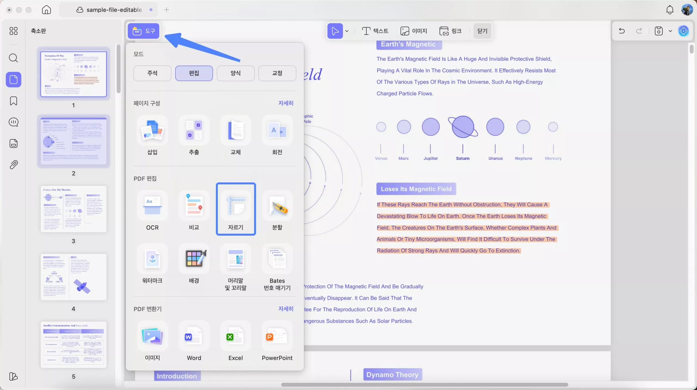Click the home icon in title bar
The height and width of the screenshot is (390, 697).
(x=46, y=10)
